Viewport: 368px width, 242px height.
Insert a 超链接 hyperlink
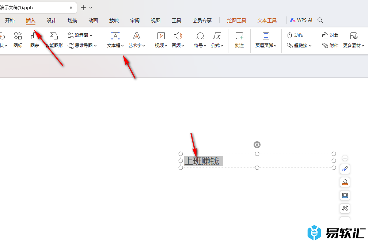coord(299,46)
